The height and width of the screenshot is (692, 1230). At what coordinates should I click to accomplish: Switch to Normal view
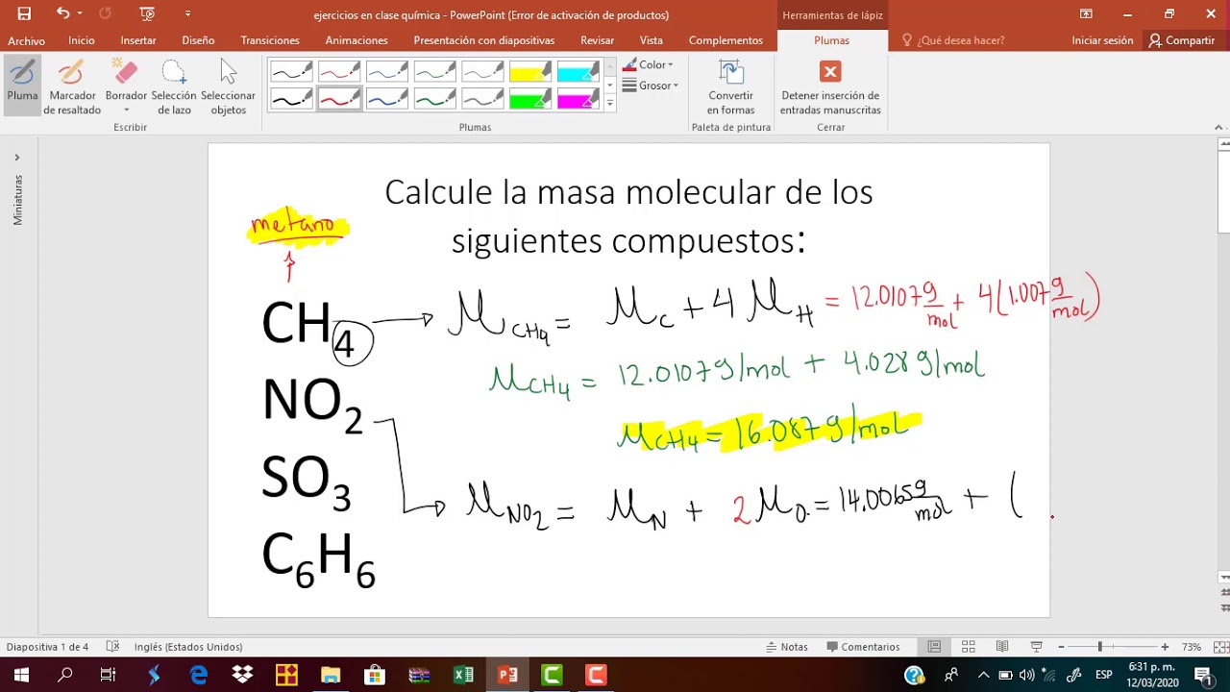(934, 647)
